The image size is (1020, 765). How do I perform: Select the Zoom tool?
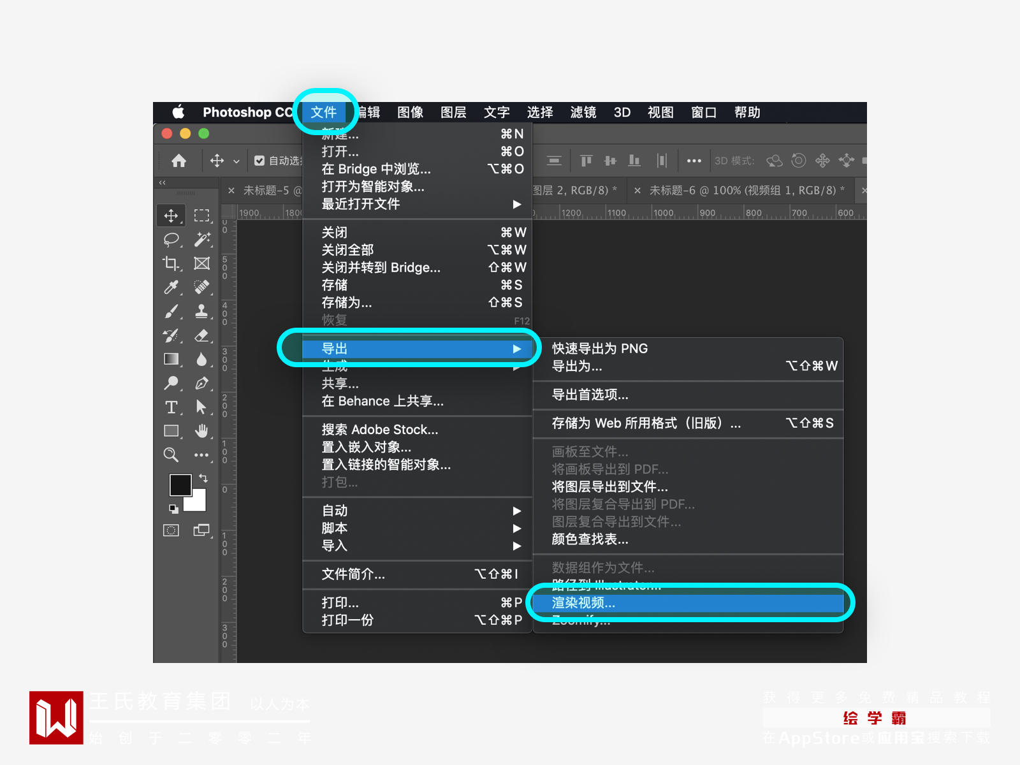[171, 455]
